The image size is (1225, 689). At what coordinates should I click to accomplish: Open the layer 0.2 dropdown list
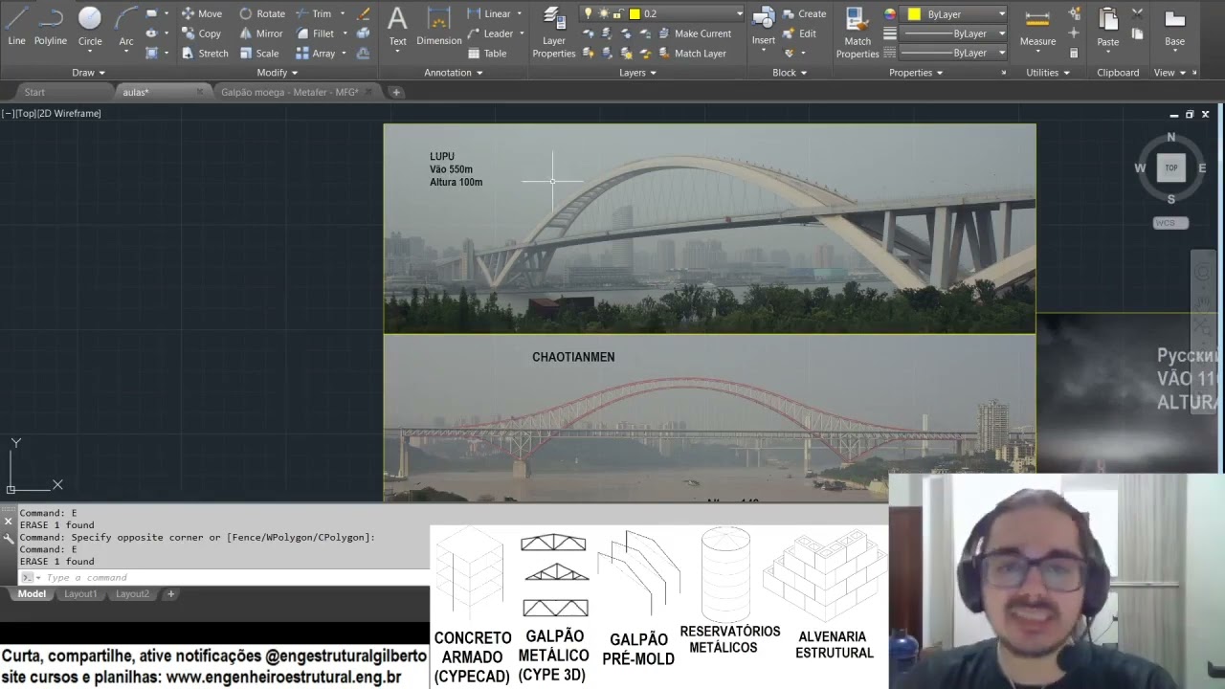(739, 13)
